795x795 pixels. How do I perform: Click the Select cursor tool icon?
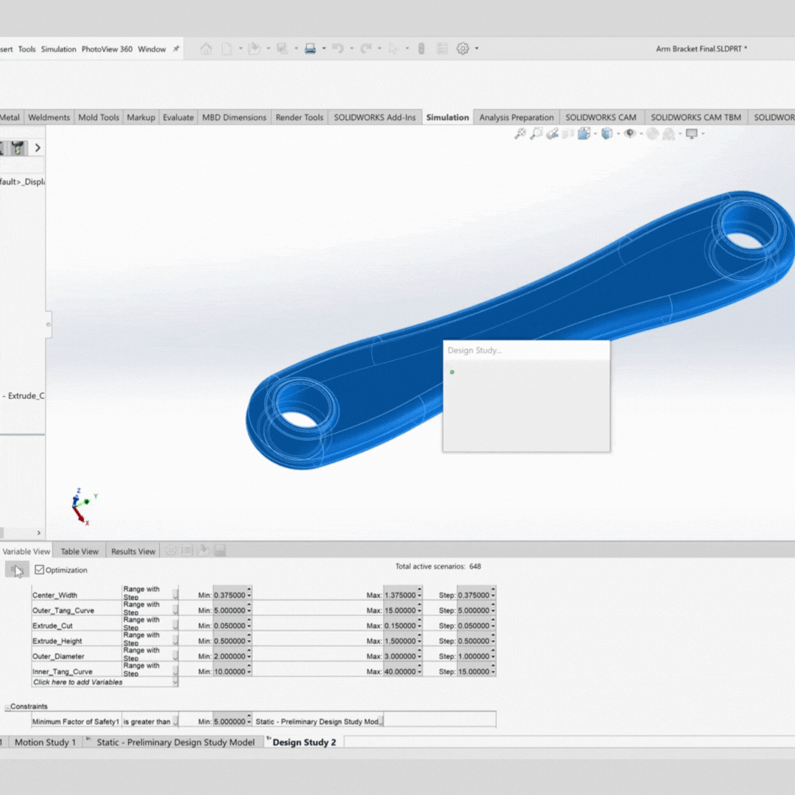click(x=393, y=49)
